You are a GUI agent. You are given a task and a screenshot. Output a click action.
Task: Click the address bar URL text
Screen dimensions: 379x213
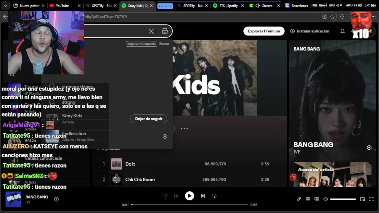[x=105, y=17]
